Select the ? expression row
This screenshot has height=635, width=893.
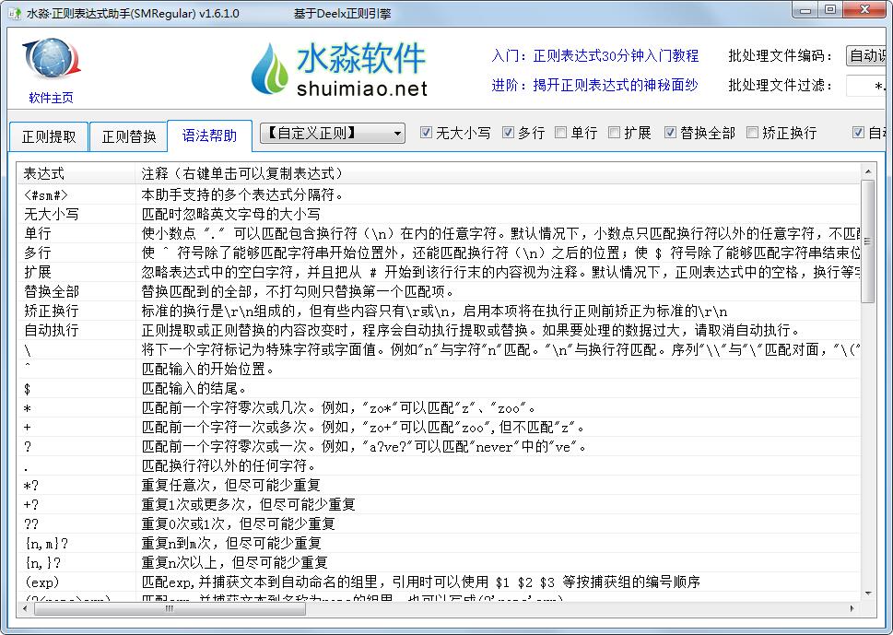click(439, 447)
